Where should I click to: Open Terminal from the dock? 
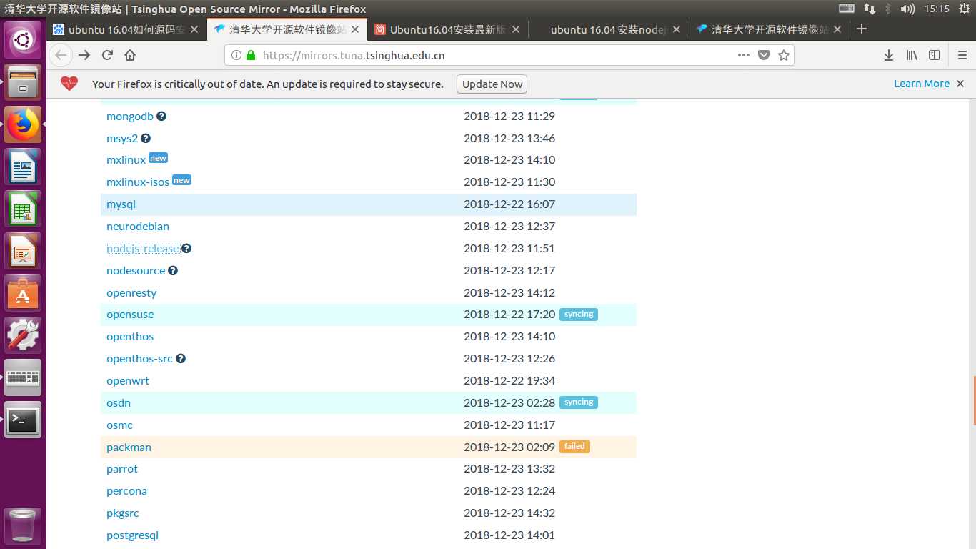tap(23, 420)
